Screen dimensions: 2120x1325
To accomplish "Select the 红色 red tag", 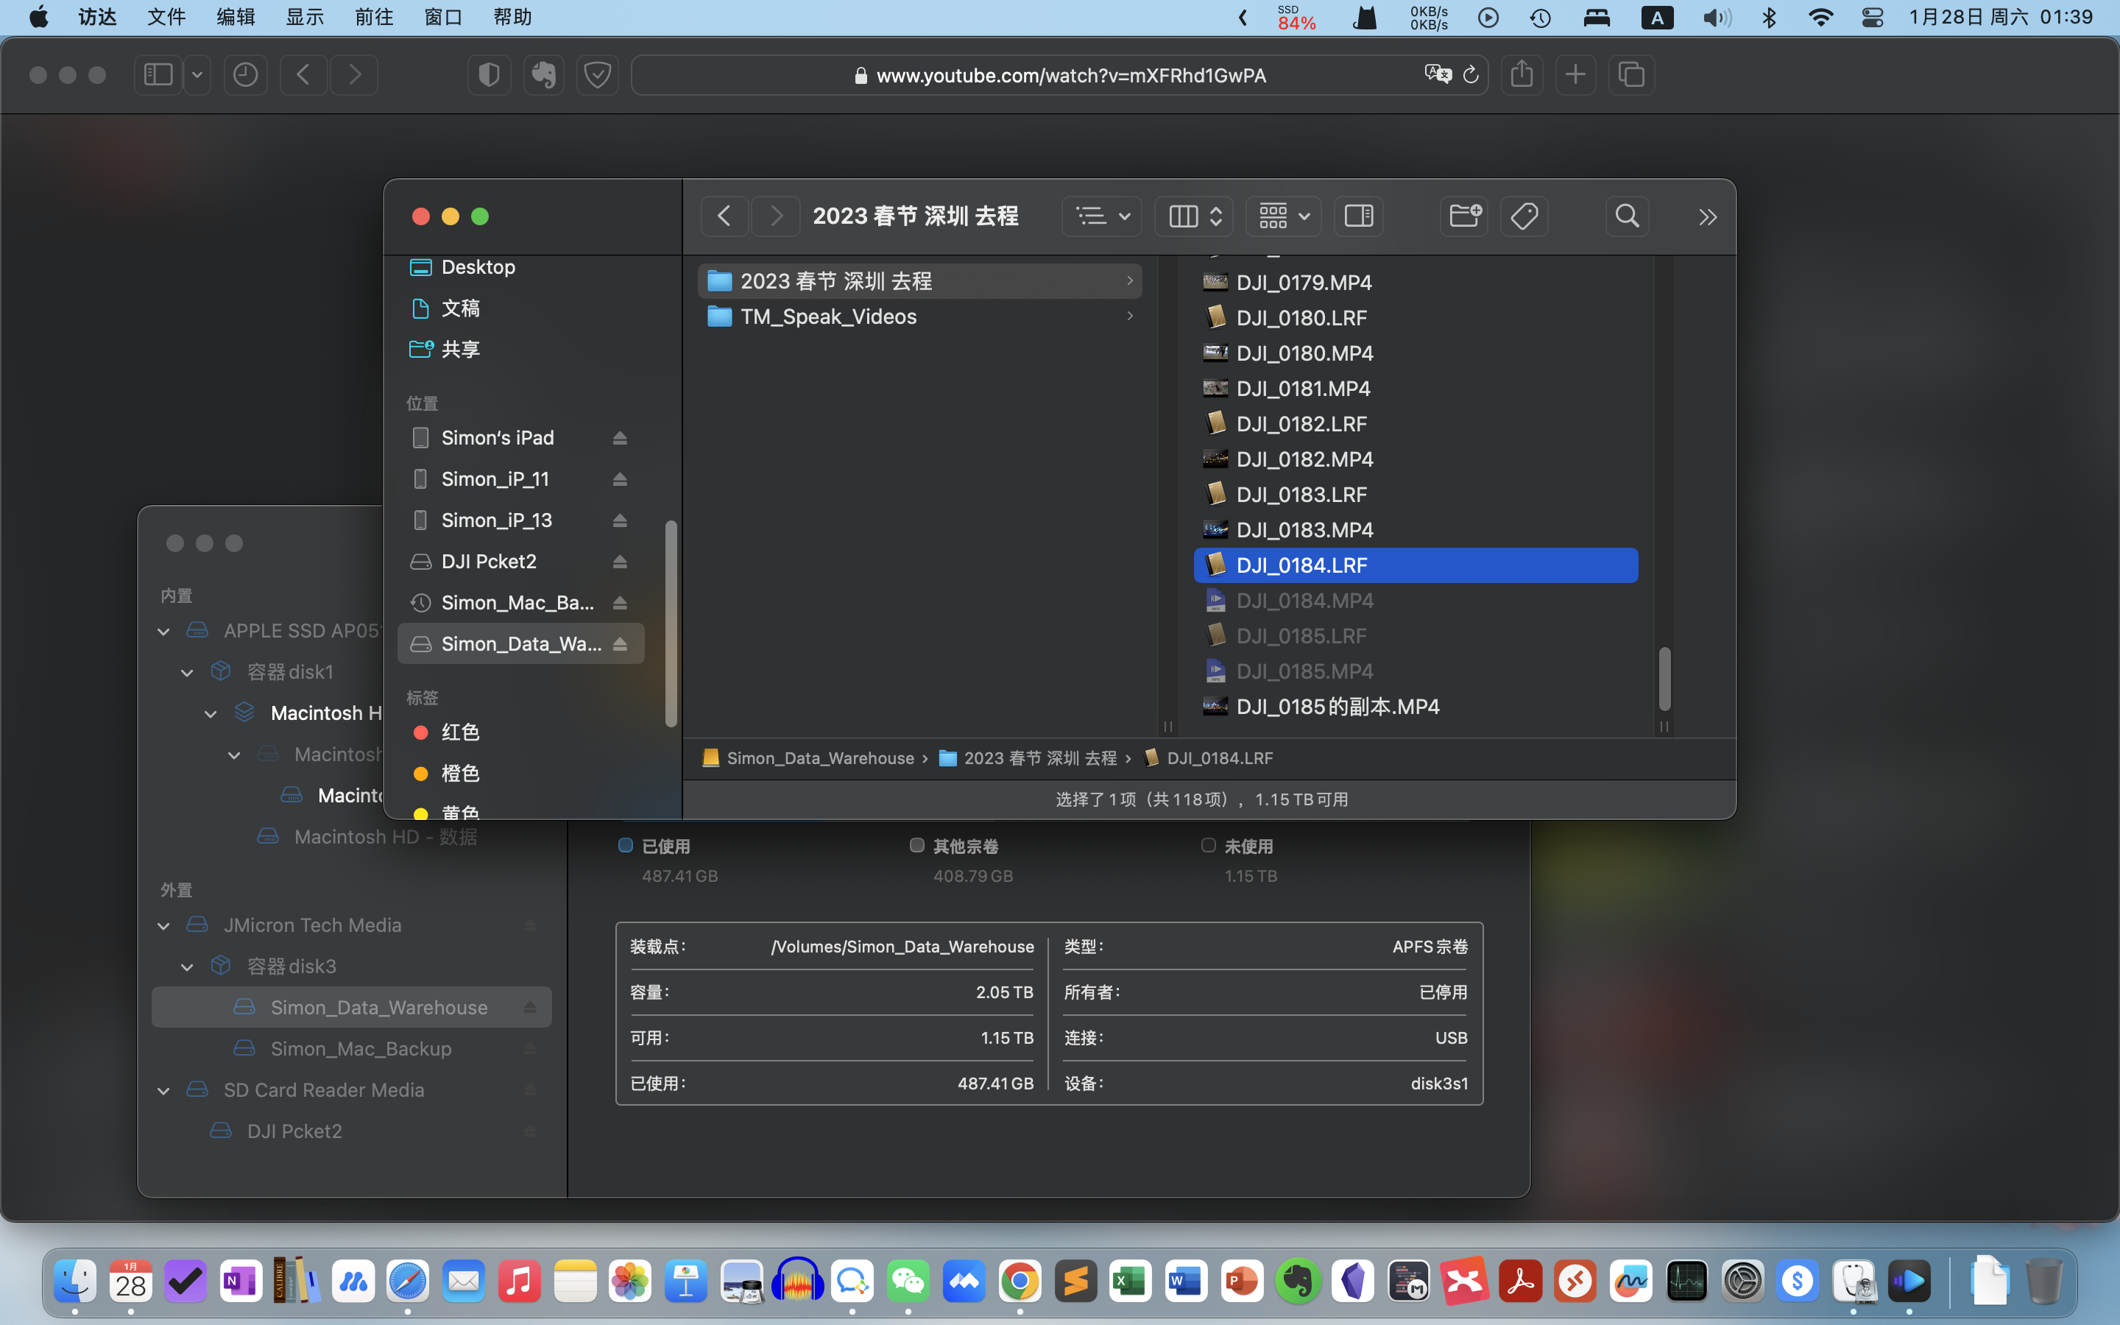I will click(x=460, y=732).
